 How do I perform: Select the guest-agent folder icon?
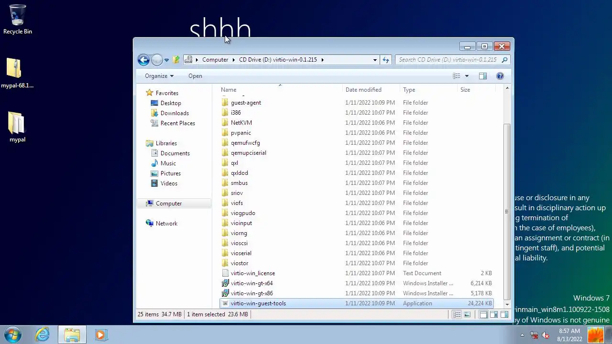pos(225,103)
